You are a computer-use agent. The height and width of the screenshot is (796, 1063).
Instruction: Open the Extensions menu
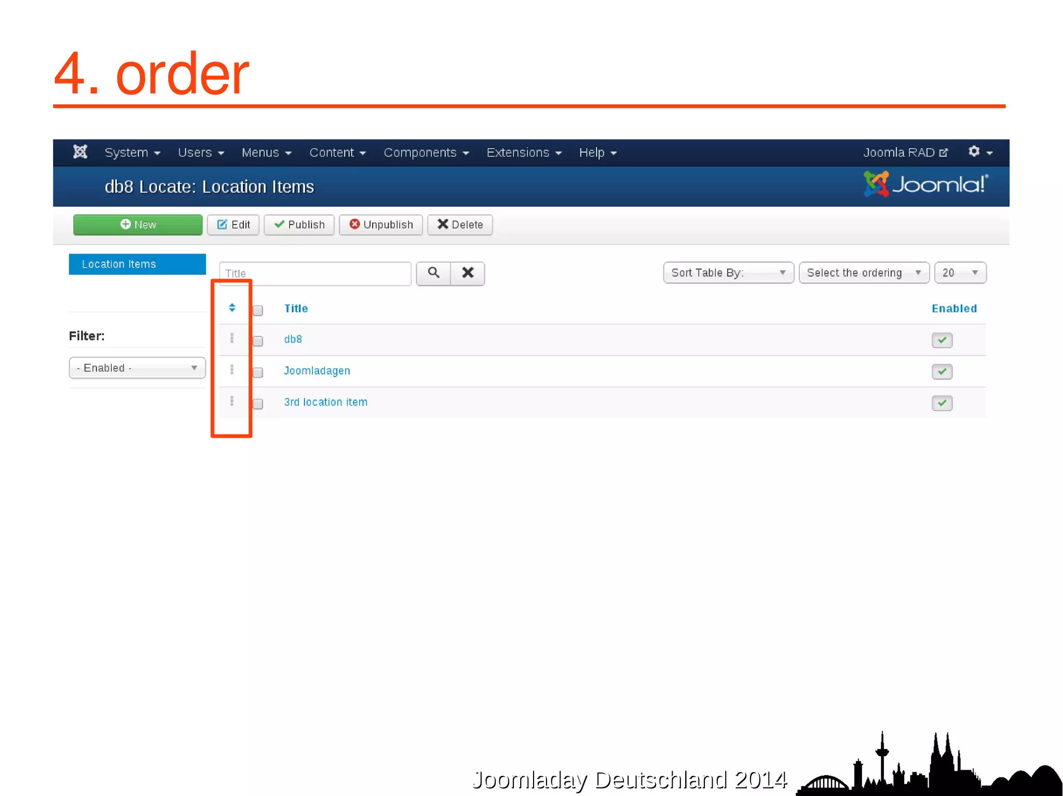coord(524,152)
